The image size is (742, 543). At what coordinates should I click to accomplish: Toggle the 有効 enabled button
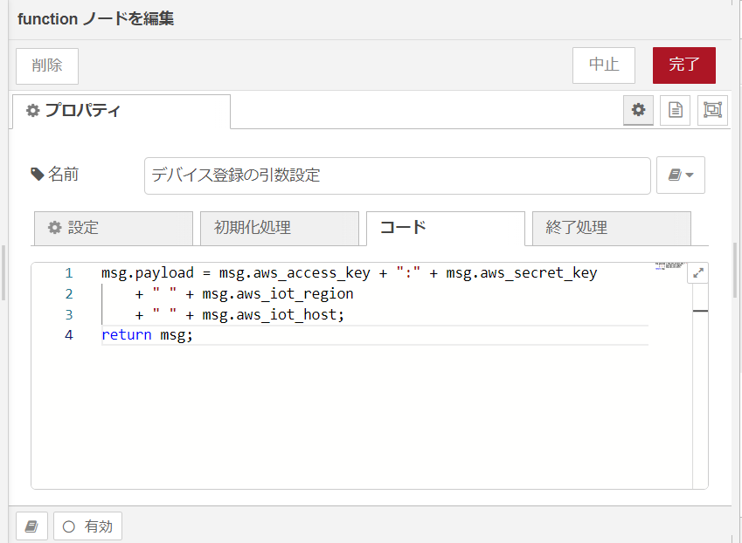[x=87, y=526]
